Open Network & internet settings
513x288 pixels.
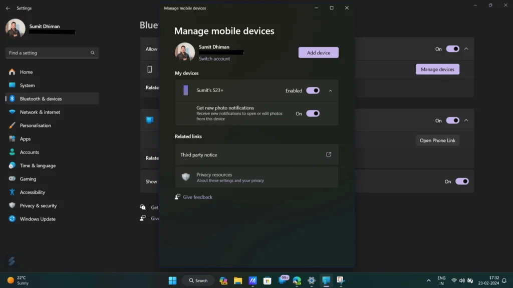point(52,112)
